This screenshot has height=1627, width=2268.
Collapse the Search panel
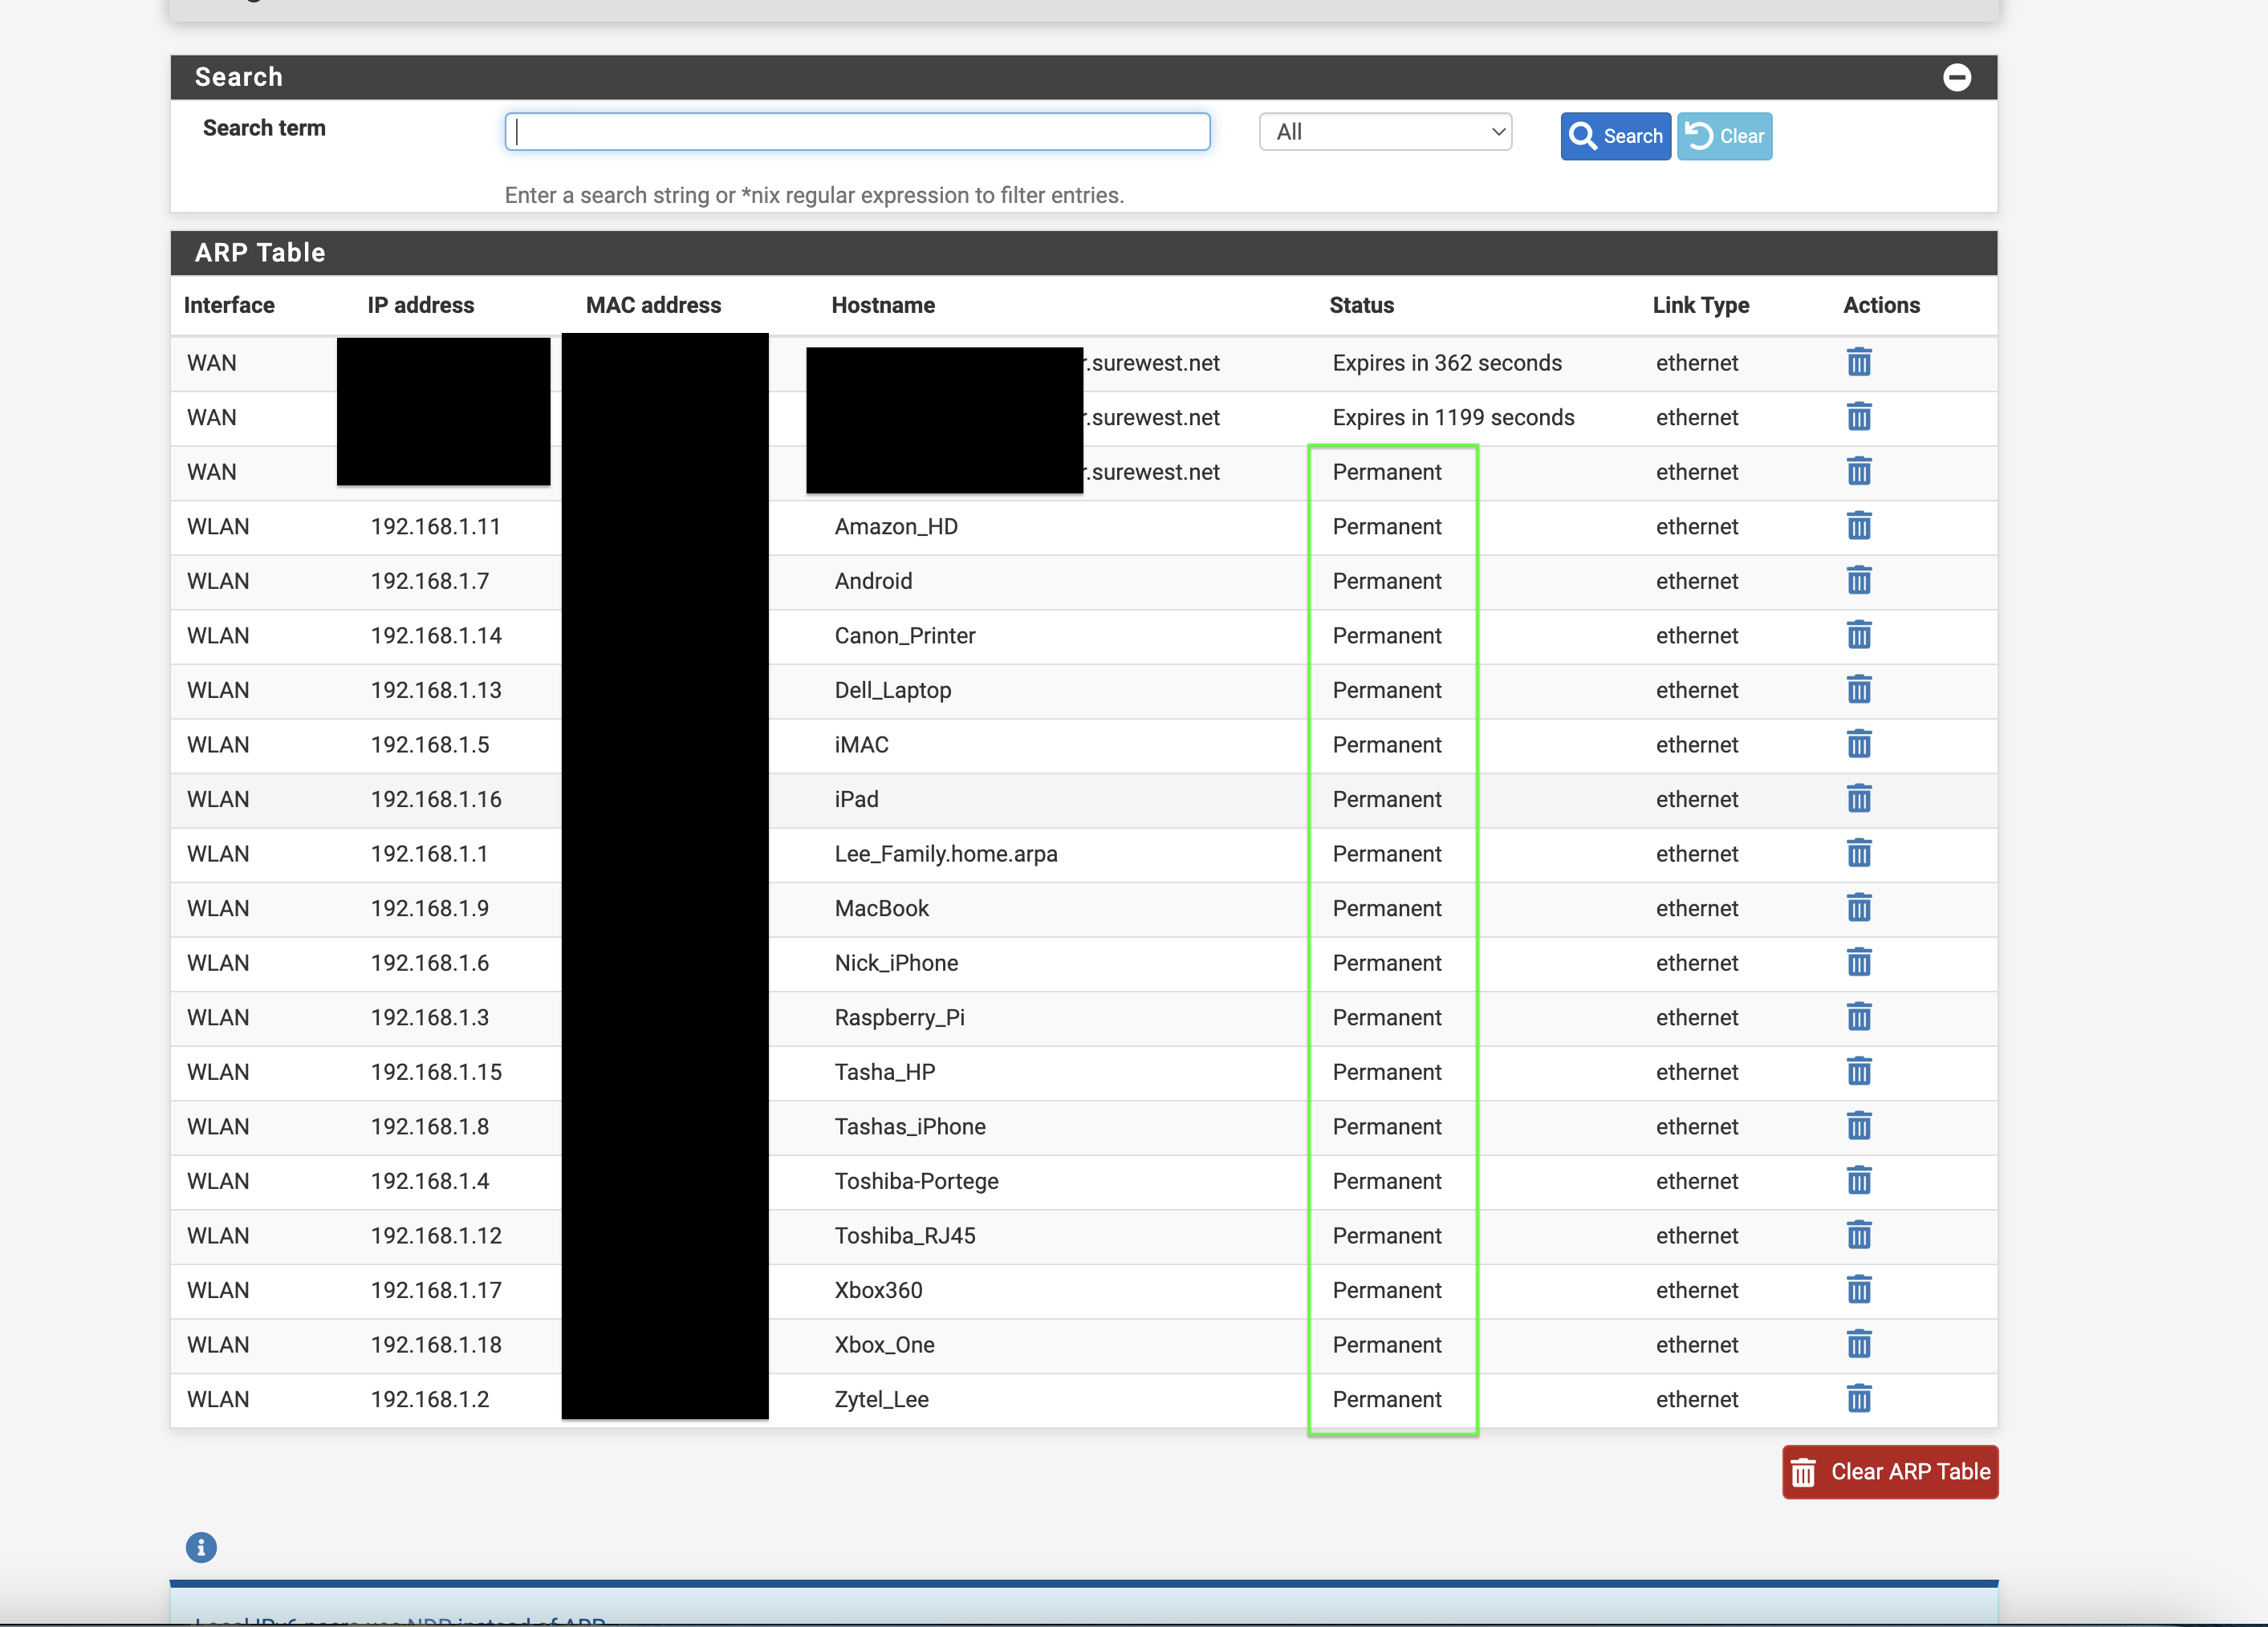click(x=1956, y=77)
